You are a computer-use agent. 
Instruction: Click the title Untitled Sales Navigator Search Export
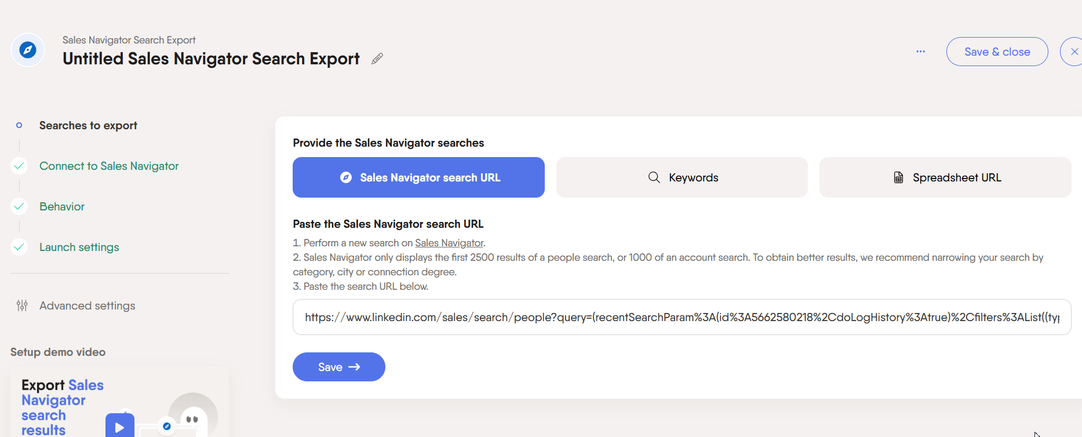tap(211, 59)
